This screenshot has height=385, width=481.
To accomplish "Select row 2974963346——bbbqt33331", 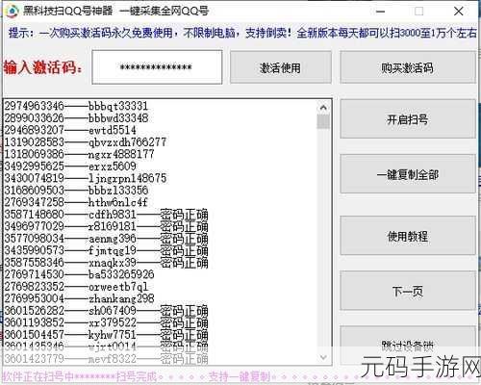I will point(76,106).
